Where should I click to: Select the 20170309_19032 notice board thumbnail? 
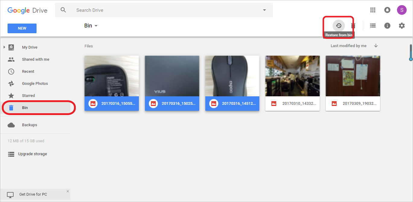353,76
